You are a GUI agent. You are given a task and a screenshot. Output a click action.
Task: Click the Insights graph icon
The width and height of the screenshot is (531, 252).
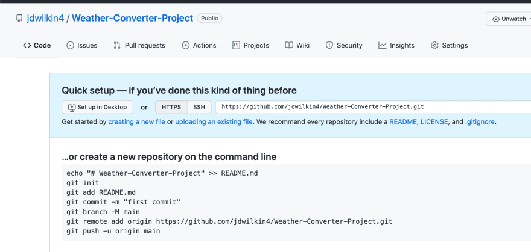(x=383, y=45)
